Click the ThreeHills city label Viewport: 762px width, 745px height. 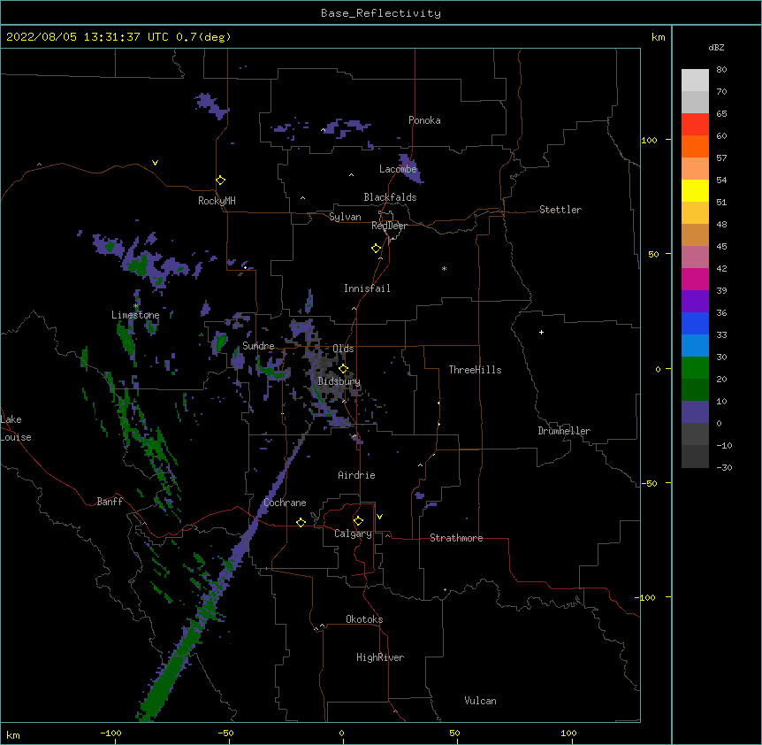[475, 370]
